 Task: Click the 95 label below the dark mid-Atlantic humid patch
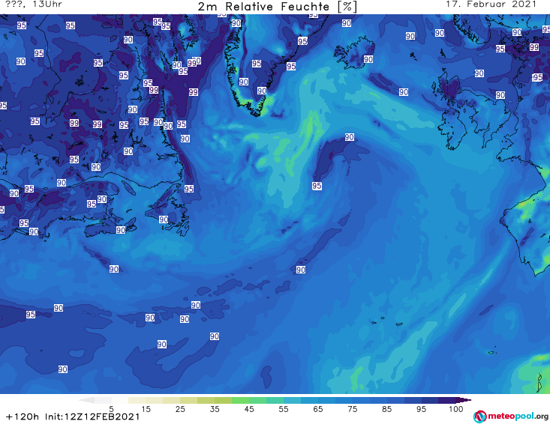[x=317, y=186]
